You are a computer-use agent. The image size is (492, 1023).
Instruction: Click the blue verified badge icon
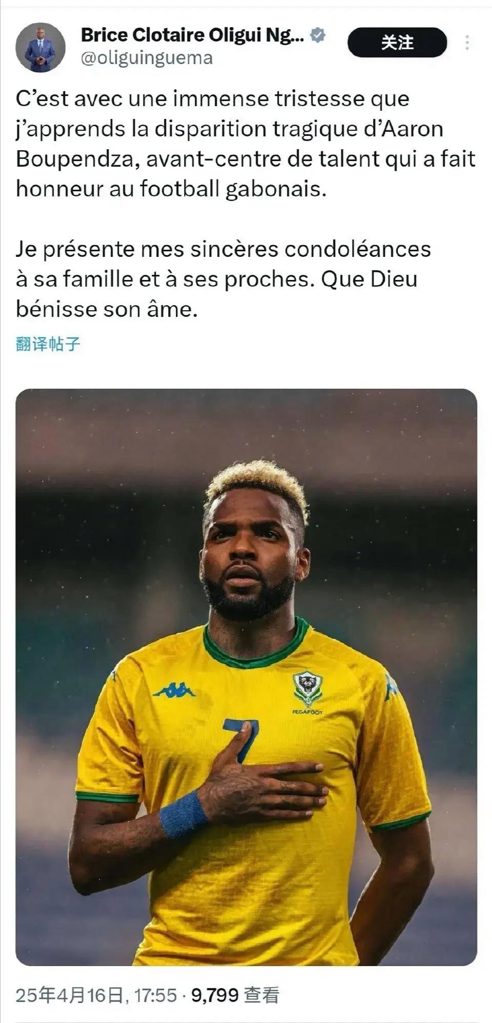(x=318, y=35)
